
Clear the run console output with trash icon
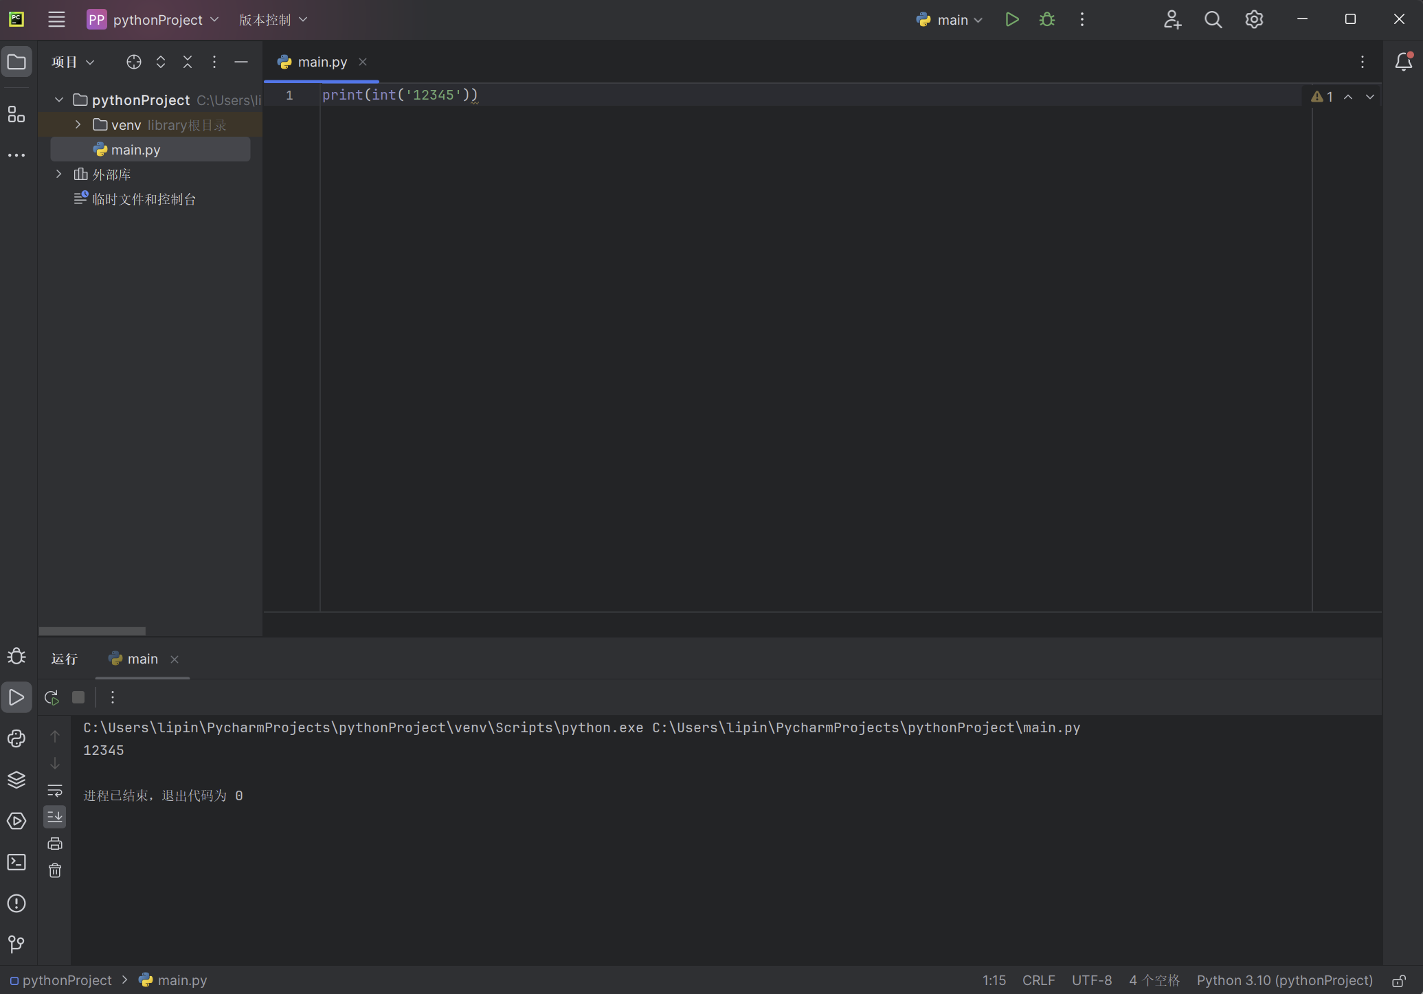(x=55, y=870)
